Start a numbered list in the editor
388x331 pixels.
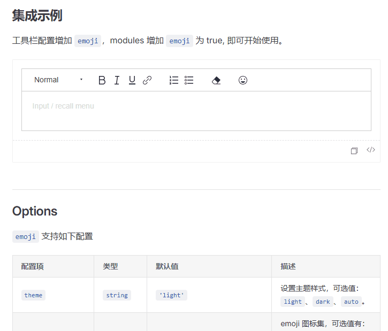coord(174,80)
